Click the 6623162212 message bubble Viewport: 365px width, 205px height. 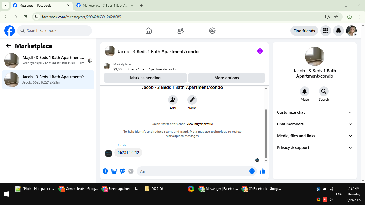(x=128, y=153)
